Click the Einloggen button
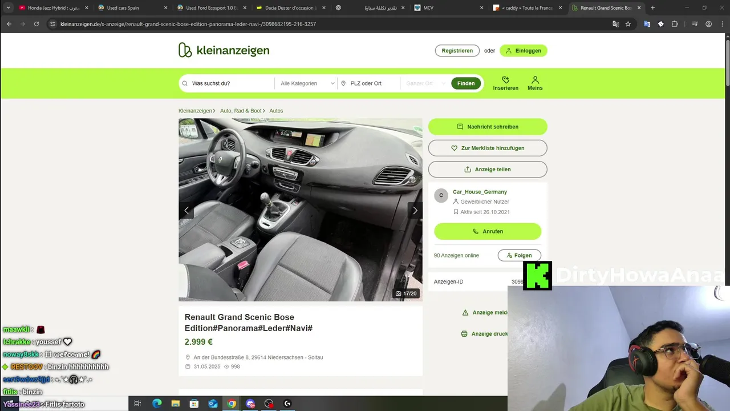The width and height of the screenshot is (730, 411). point(524,50)
